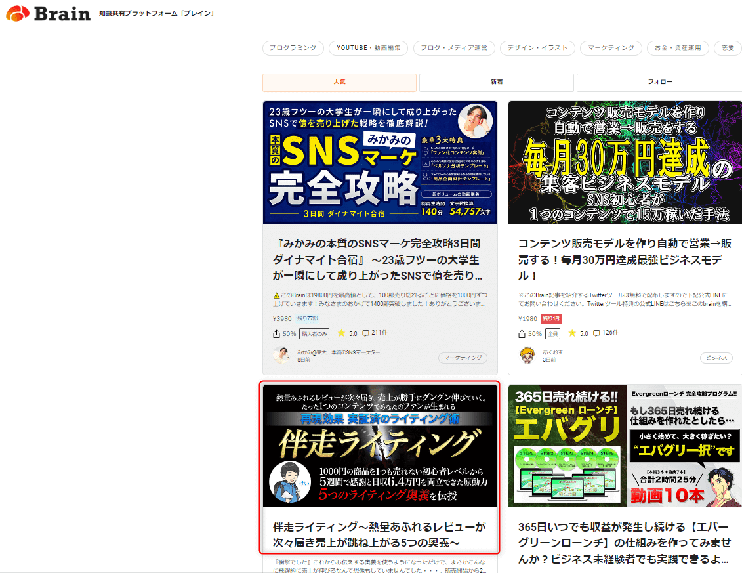The width and height of the screenshot is (742, 573).
Task: Open 365日いつでも収益が発生し続ける article title
Action: coord(625,543)
